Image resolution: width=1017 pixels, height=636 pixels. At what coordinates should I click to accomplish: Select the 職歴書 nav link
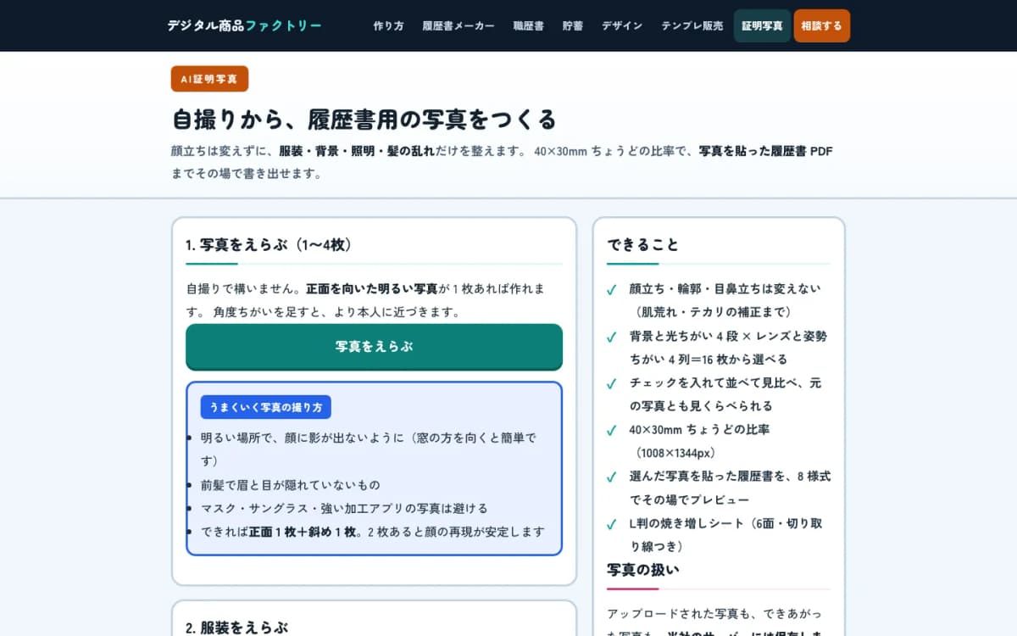[x=528, y=26]
